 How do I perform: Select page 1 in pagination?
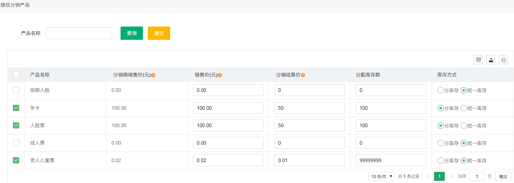(439, 176)
